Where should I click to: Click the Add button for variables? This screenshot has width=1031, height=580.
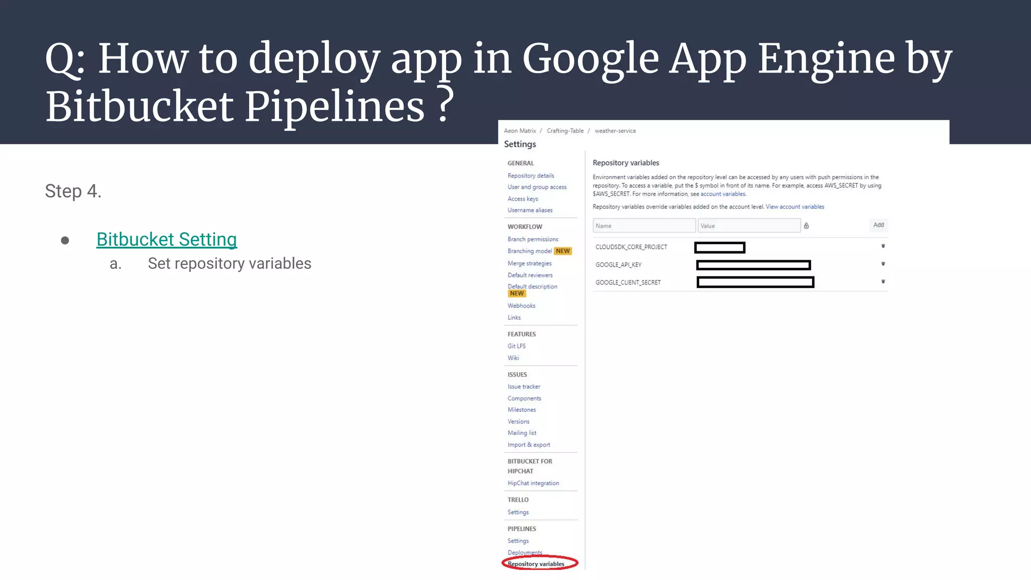coord(878,225)
